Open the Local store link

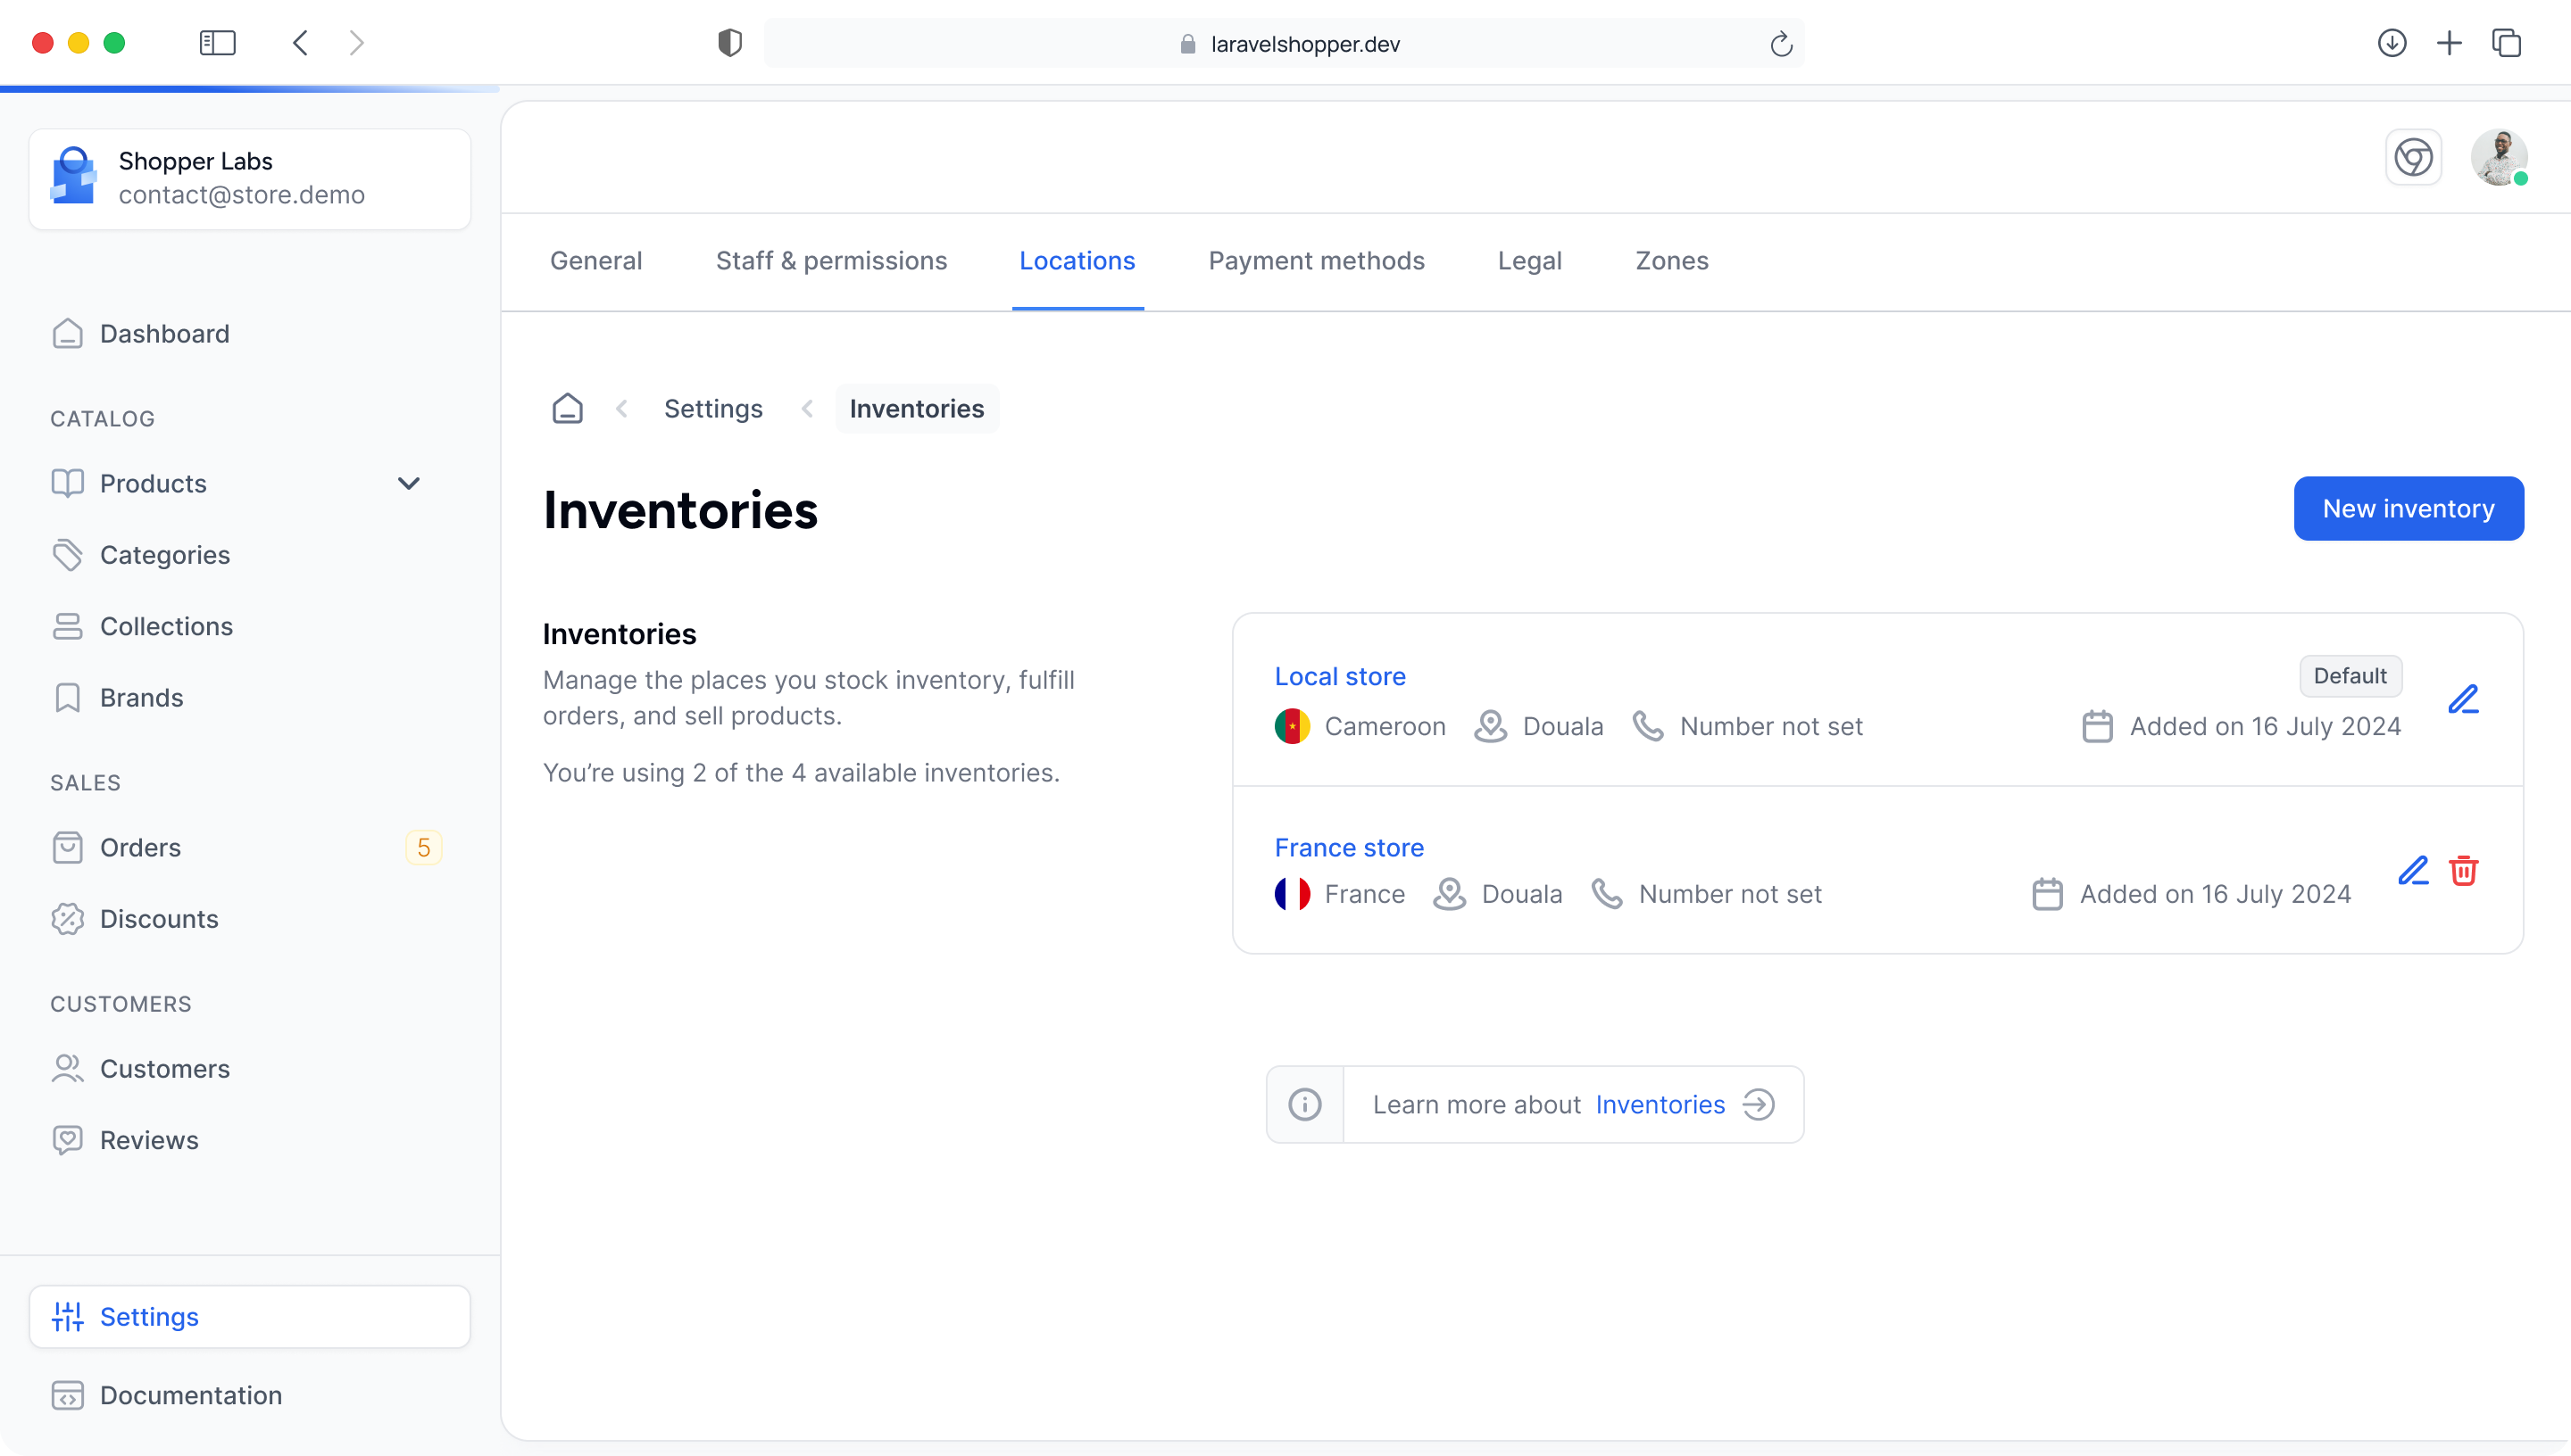point(1340,677)
